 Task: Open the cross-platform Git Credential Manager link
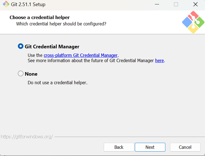pyautogui.click(x=81, y=55)
